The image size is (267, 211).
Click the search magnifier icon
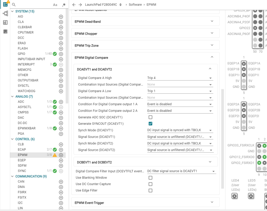coord(14,5)
